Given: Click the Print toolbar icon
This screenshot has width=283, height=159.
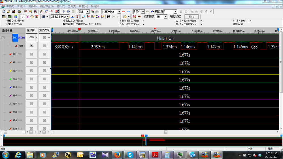Looking at the screenshot, I should coord(19,12).
